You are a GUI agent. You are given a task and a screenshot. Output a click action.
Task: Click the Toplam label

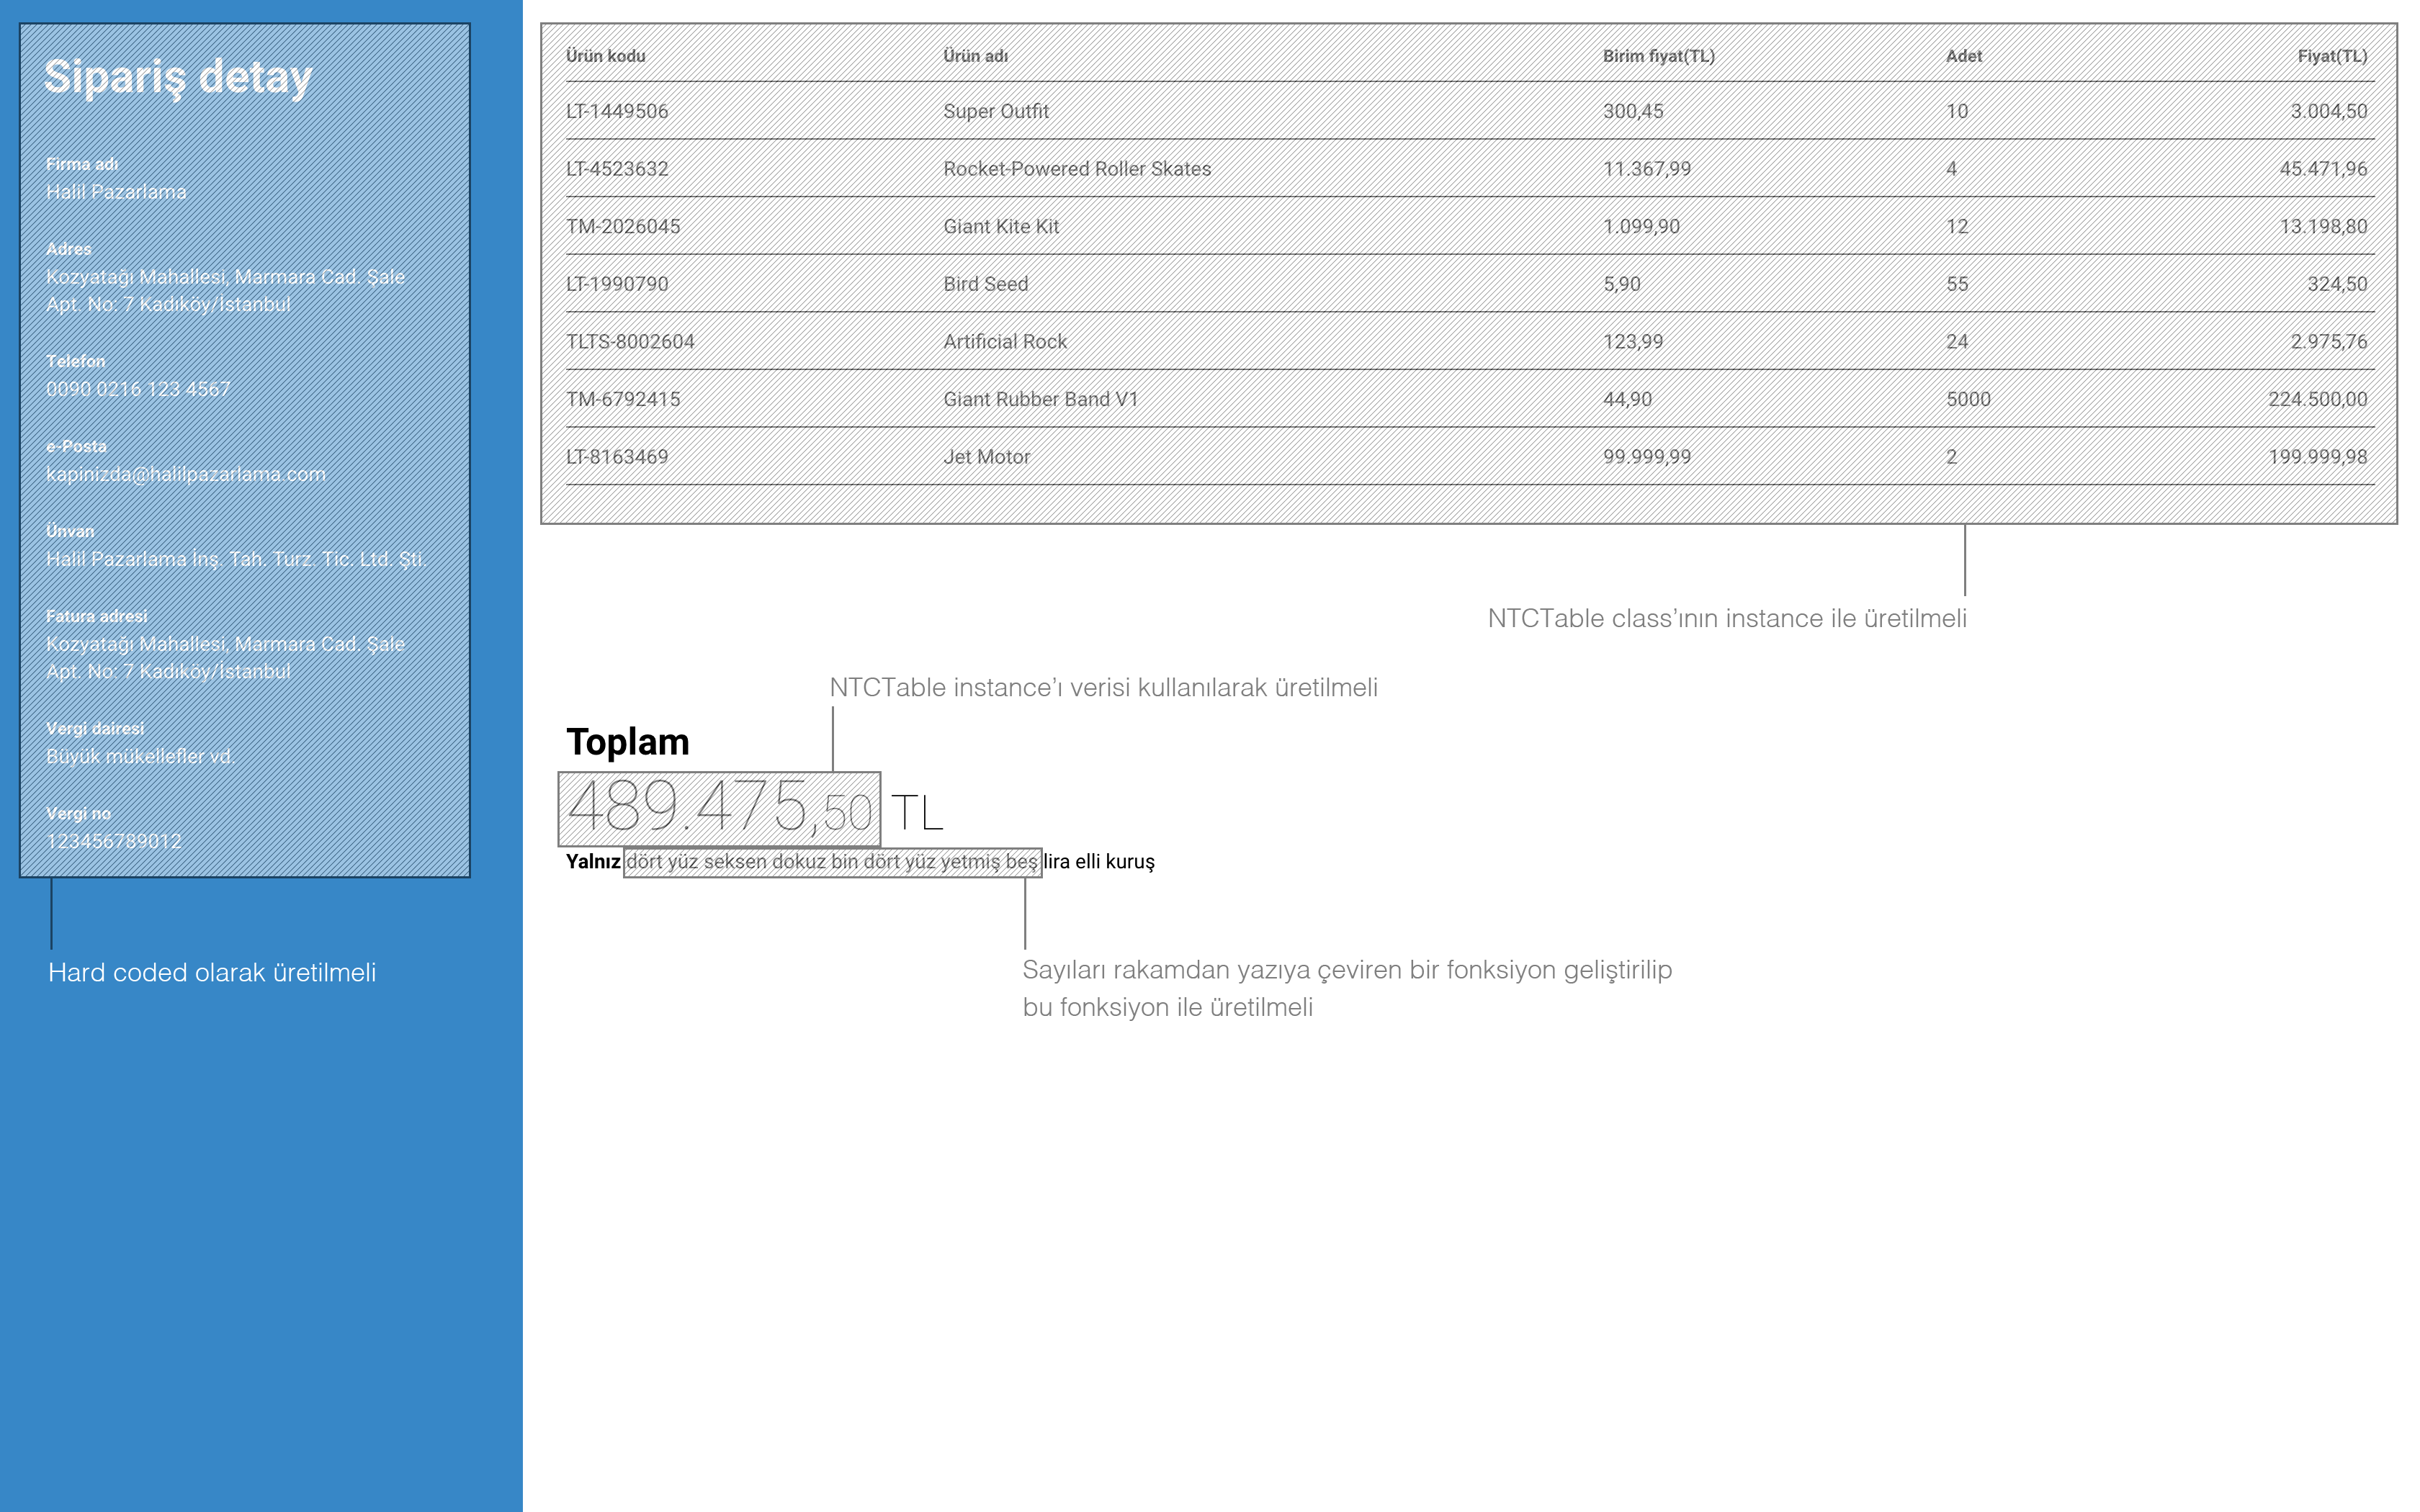[627, 742]
